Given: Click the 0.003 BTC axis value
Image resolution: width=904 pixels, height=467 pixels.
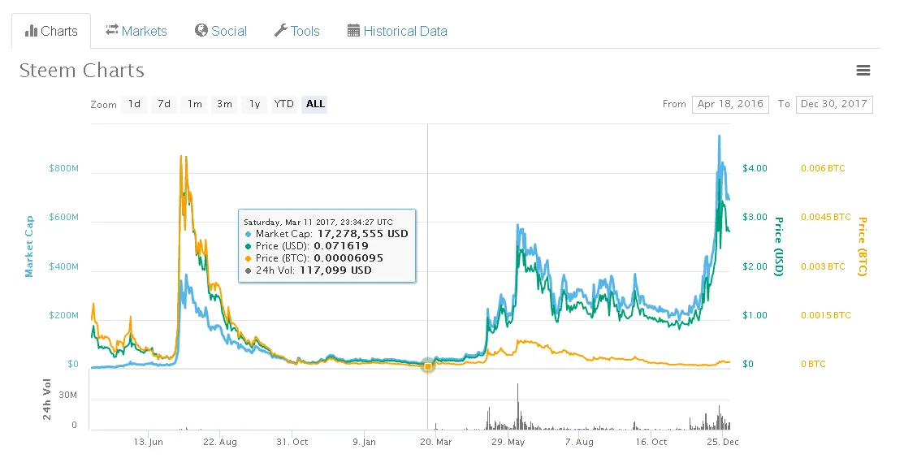Looking at the screenshot, I should coord(823,266).
